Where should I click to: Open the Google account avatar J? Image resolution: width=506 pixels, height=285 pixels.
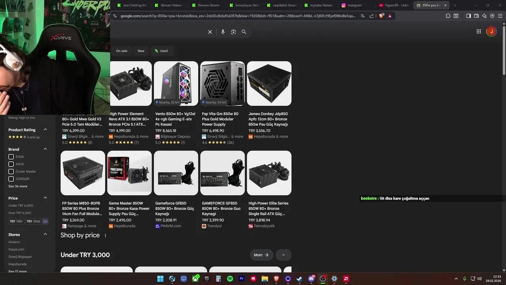(x=491, y=32)
